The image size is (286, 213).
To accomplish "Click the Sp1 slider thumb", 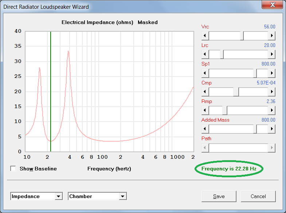I will tap(255, 73).
